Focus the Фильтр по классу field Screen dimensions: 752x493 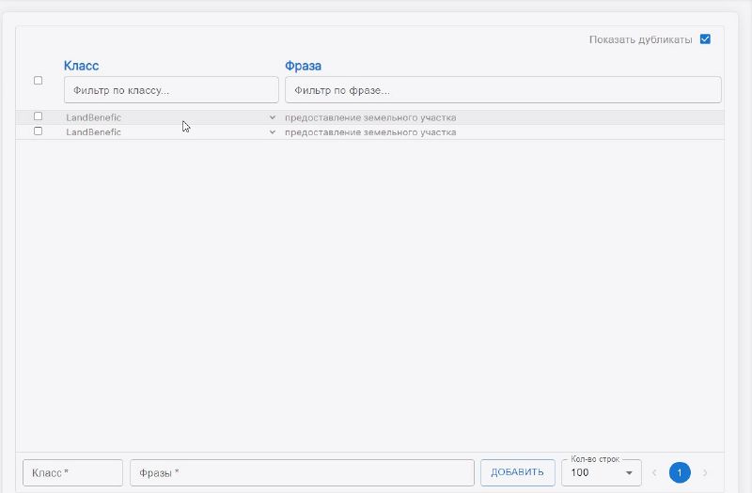click(171, 90)
